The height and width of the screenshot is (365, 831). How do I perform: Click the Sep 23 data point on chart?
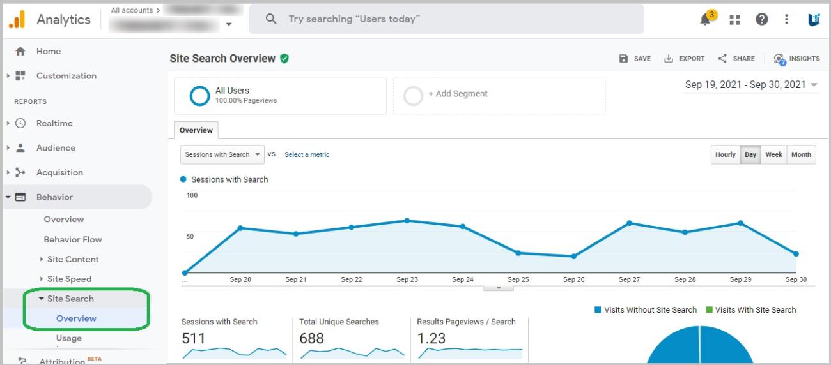pyautogui.click(x=407, y=221)
